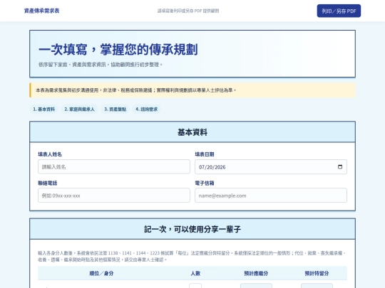385x288 pixels.
Task: Jump to 1. 基本資料 section
Action: (x=44, y=110)
